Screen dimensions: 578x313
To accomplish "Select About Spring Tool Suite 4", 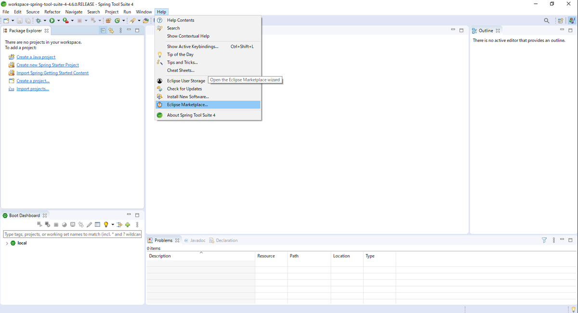I will point(208,115).
